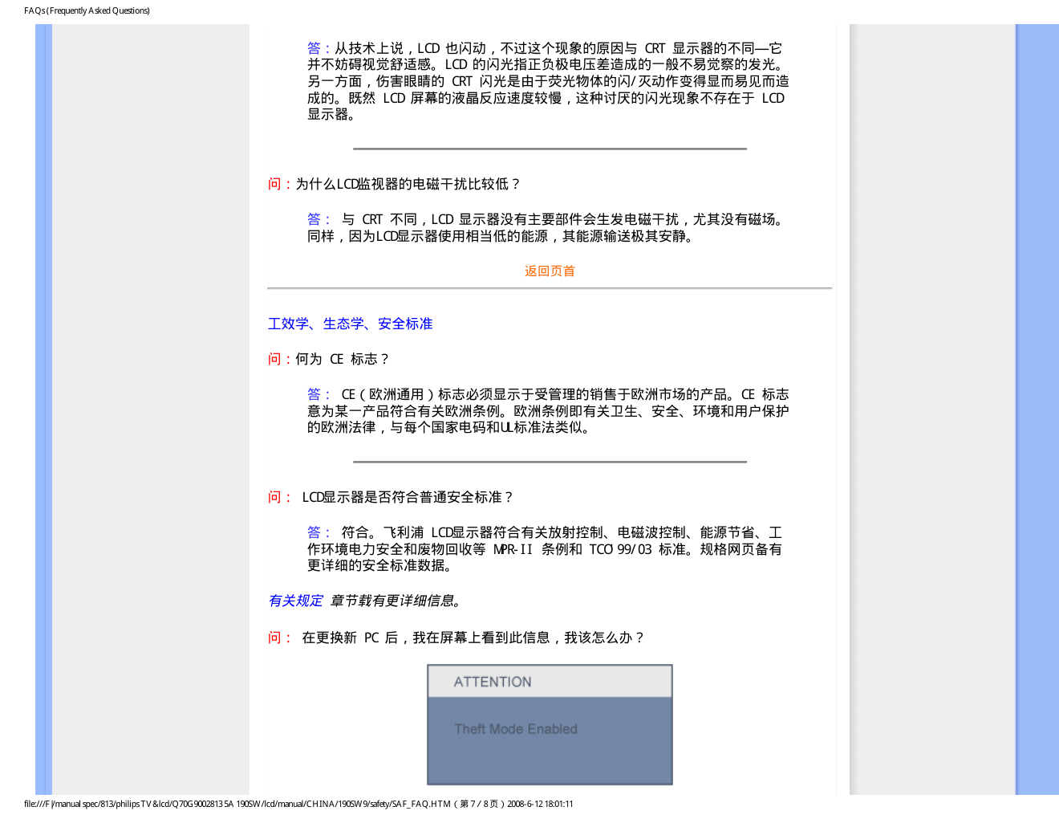Click the page header FAQs (Frequently Asked Questions)
Screen dimensions: 1059x819
87,10
